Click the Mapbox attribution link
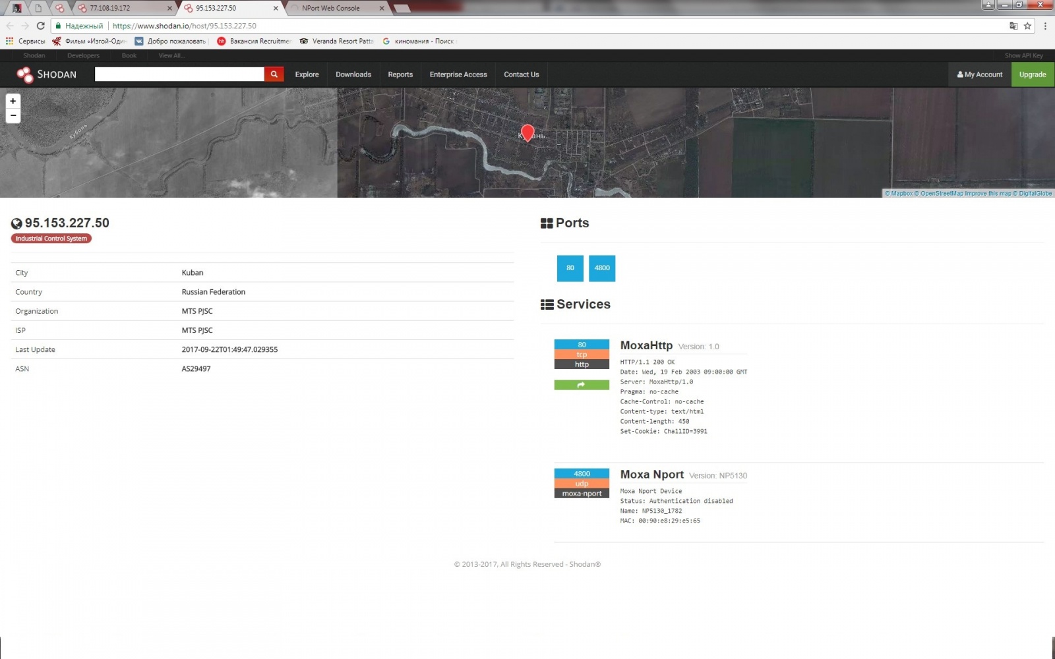The width and height of the screenshot is (1055, 659). pos(899,194)
